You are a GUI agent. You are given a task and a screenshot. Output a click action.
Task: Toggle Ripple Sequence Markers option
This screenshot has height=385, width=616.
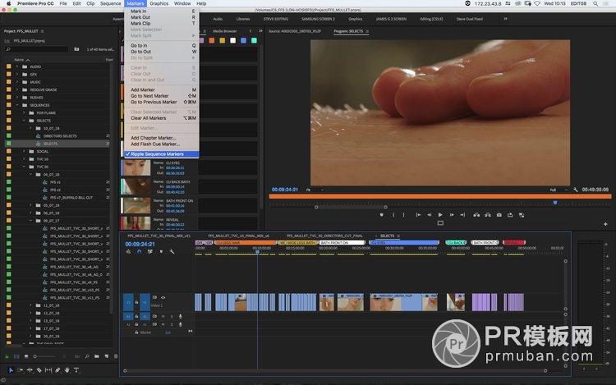157,154
